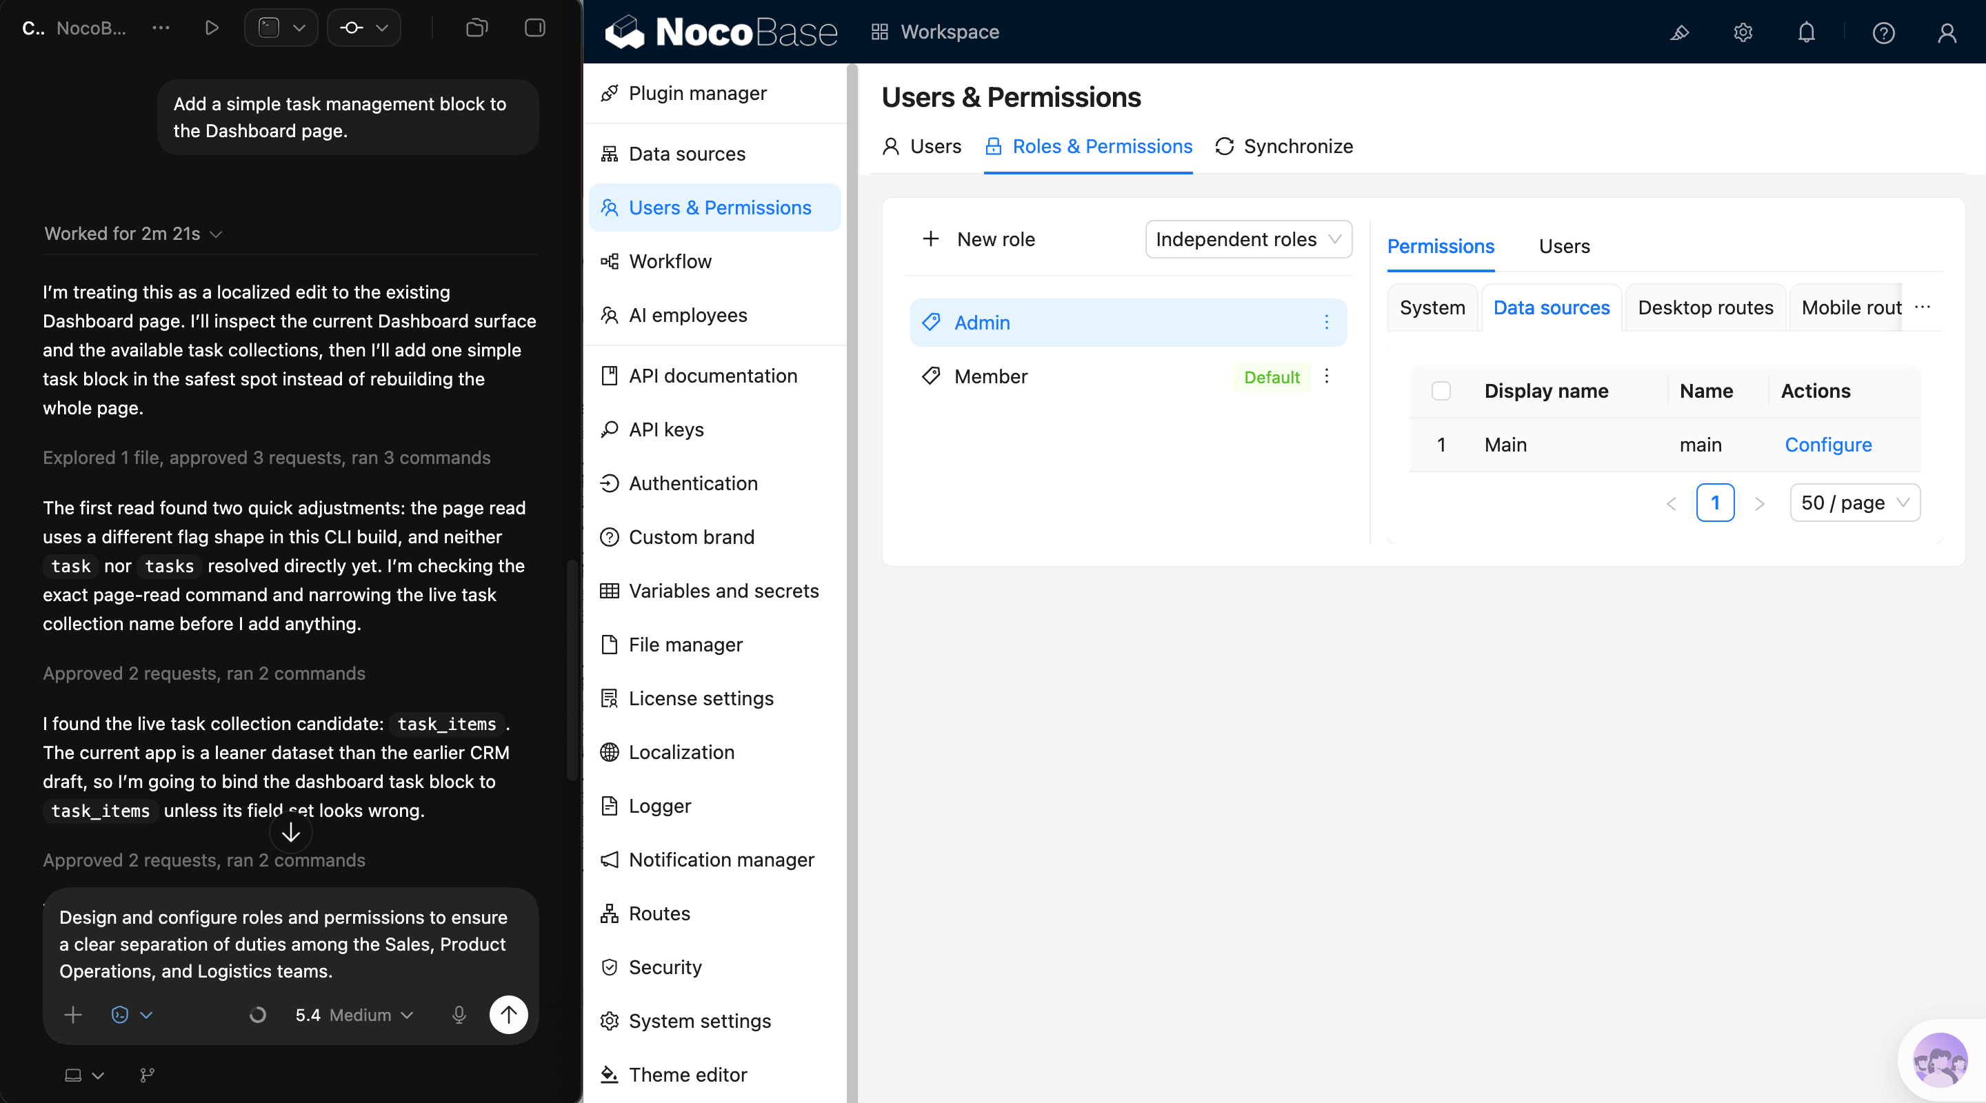Viewport: 1986px width, 1103px height.
Task: Configure the Main data source
Action: (1829, 444)
